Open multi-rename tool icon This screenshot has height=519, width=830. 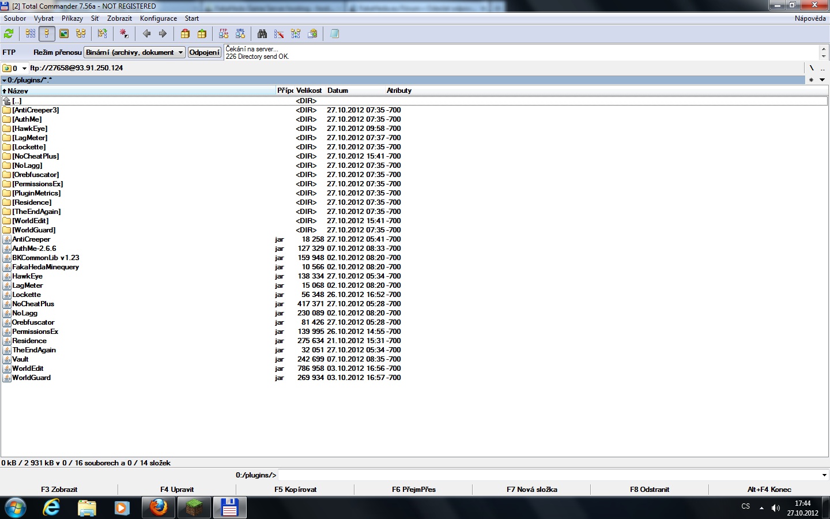click(279, 34)
